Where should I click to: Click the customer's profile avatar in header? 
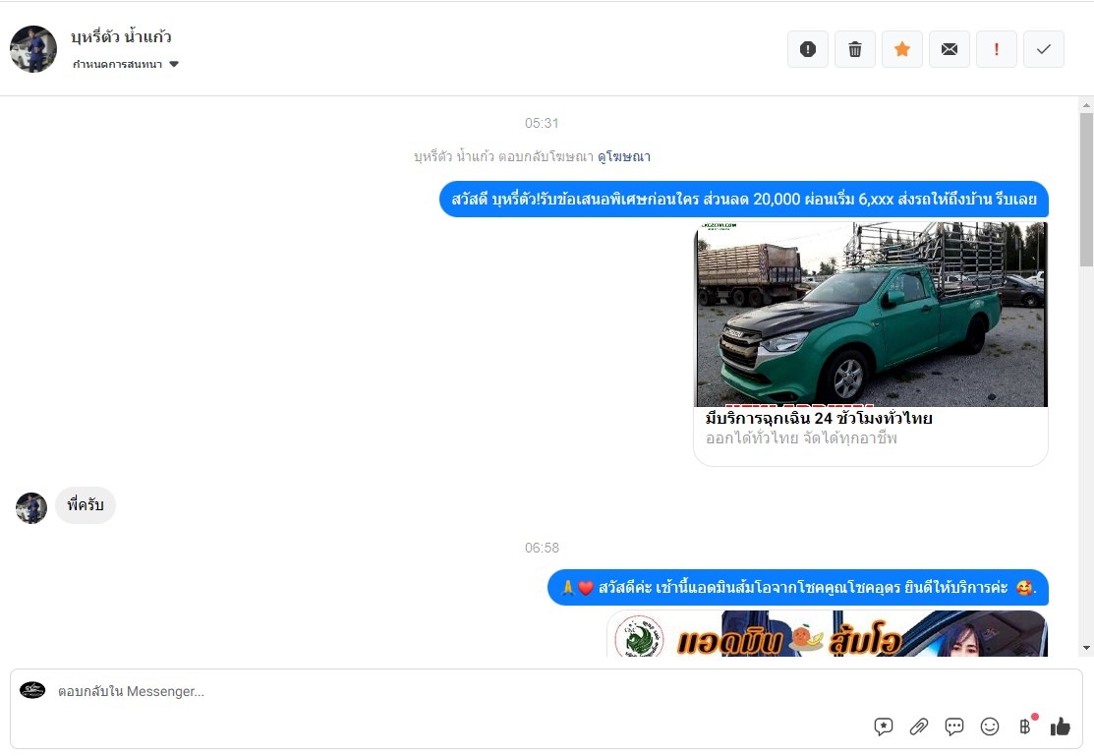[33, 49]
